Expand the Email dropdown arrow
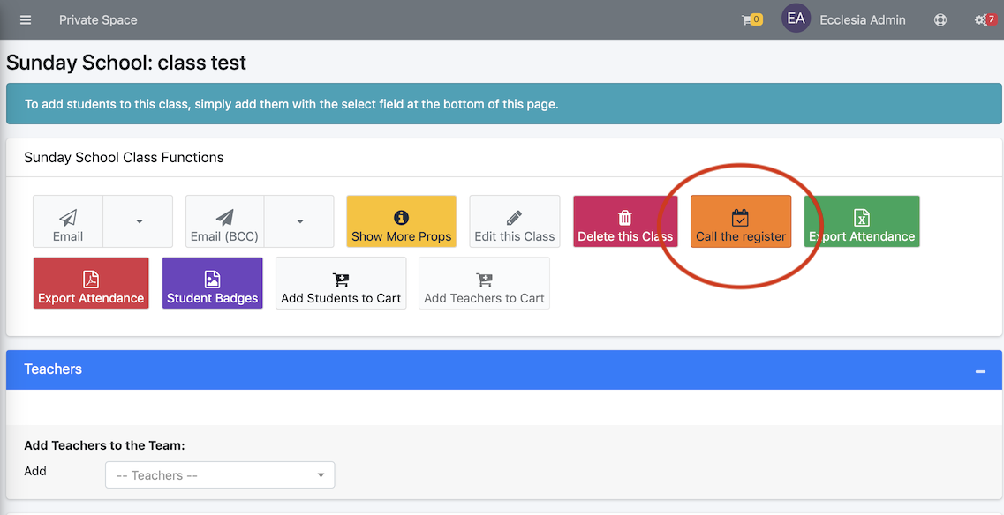The image size is (1004, 515). pyautogui.click(x=139, y=221)
